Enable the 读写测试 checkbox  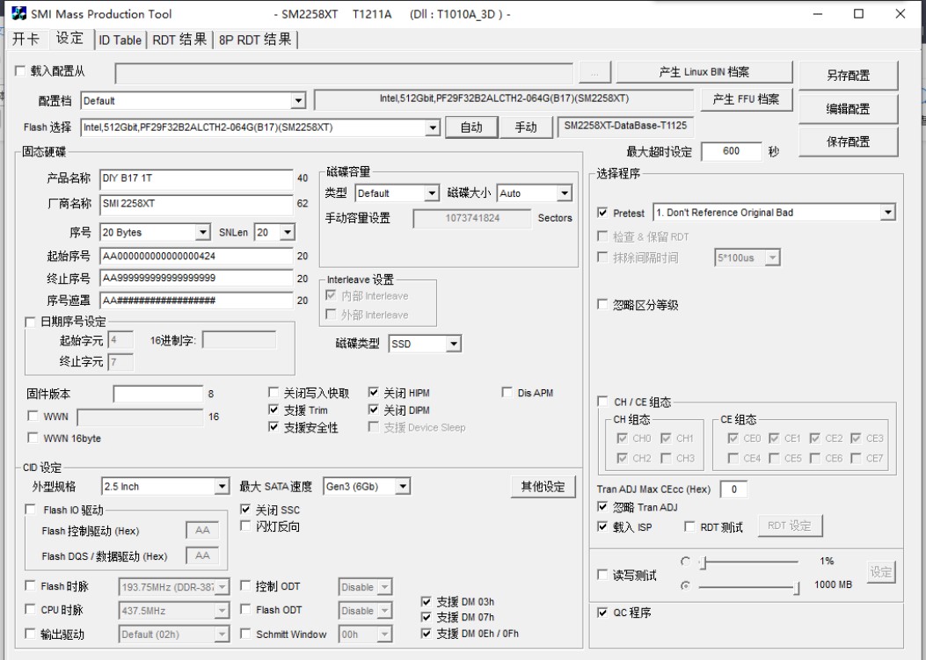602,576
